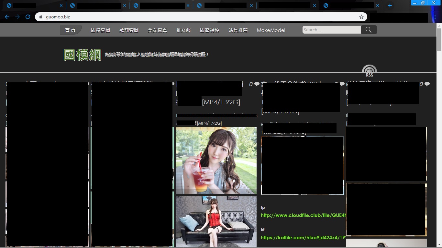The height and width of the screenshot is (248, 442).
Task: Close the first browser tab
Action: 61,5
